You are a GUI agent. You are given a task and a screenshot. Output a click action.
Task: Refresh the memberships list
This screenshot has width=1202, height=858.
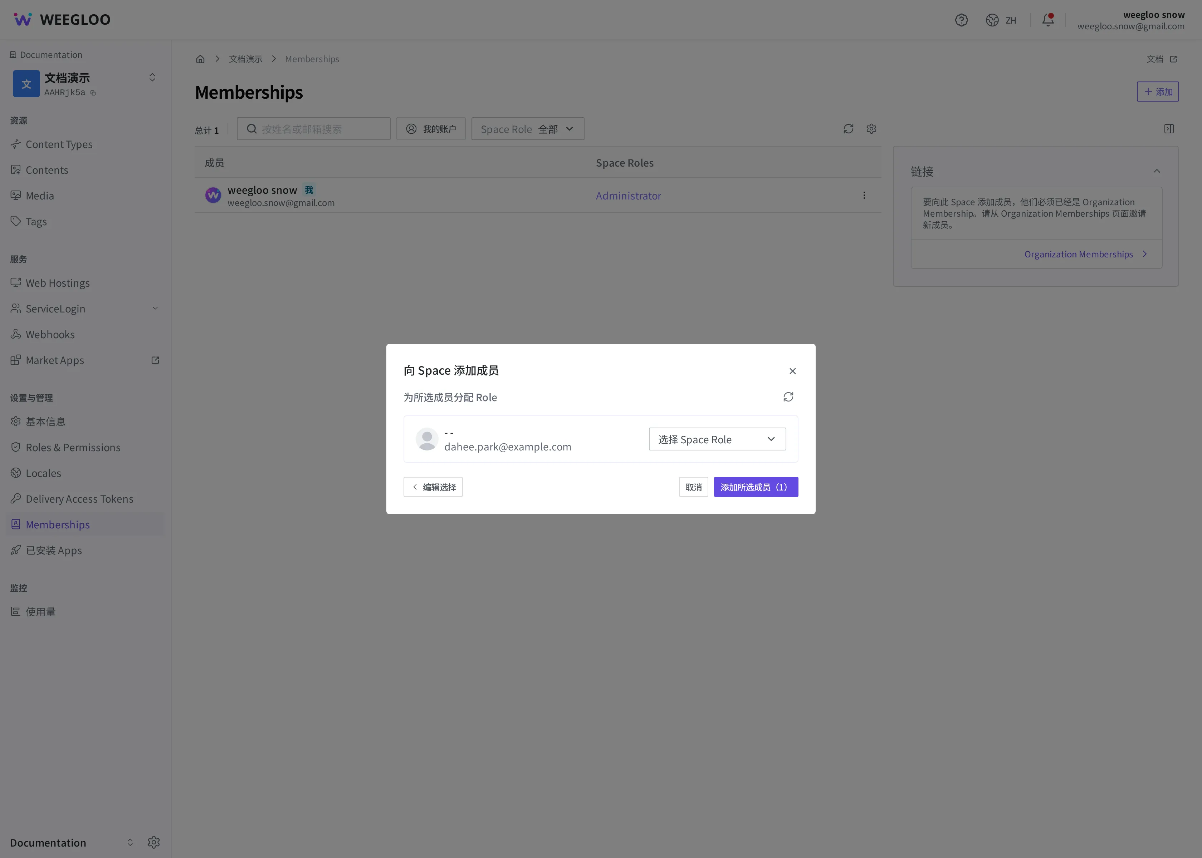tap(849, 129)
